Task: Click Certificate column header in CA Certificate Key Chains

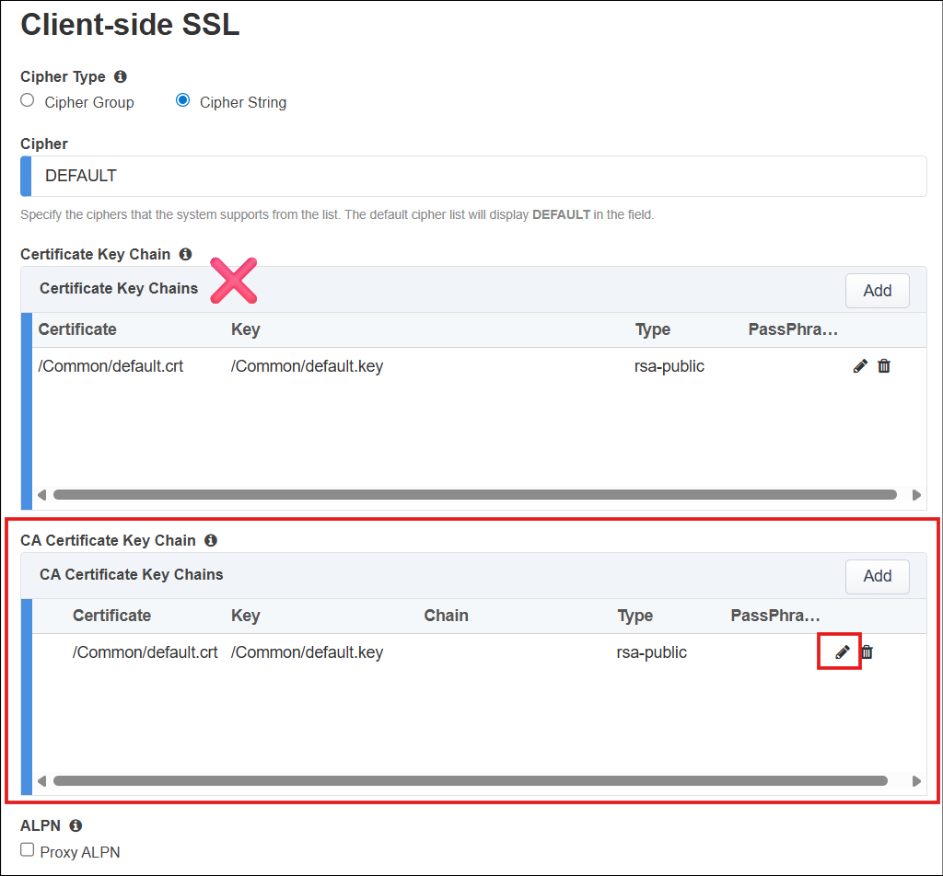Action: 111,616
